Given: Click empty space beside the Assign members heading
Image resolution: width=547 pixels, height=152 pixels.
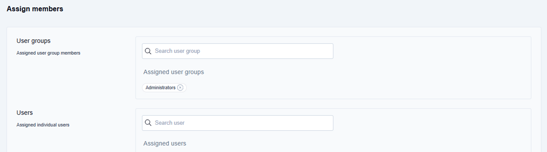Looking at the screenshot, I should pyautogui.click(x=251, y=9).
